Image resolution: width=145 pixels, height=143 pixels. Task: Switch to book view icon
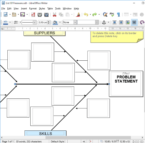point(142,141)
